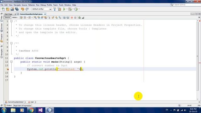This screenshot has width=201, height=113.
Task: Click the Last Edit icon in editor toolbar
Action: [21, 18]
